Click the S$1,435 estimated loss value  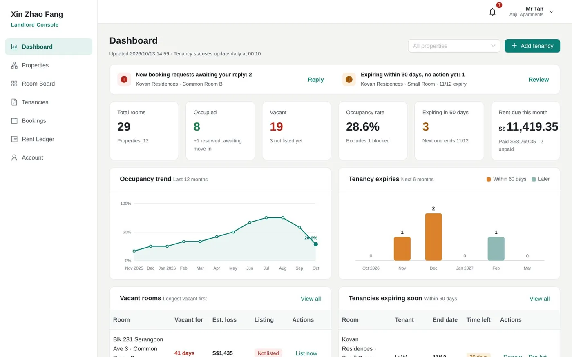223,353
